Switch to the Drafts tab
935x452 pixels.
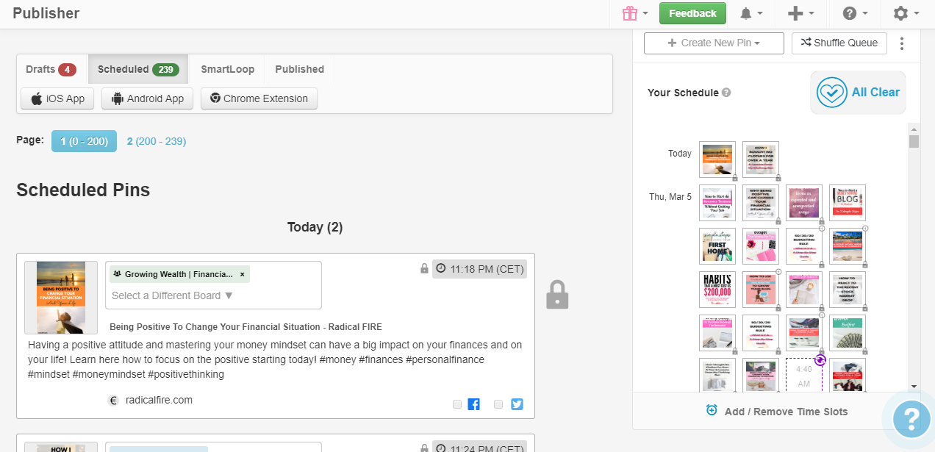click(x=51, y=69)
